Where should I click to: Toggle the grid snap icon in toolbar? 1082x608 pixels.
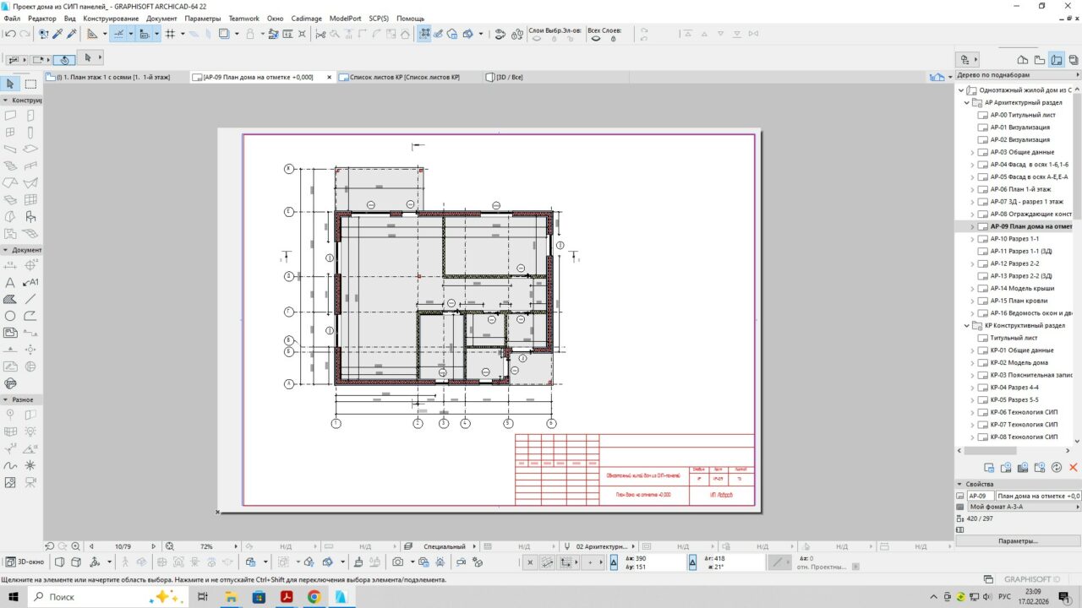170,34
